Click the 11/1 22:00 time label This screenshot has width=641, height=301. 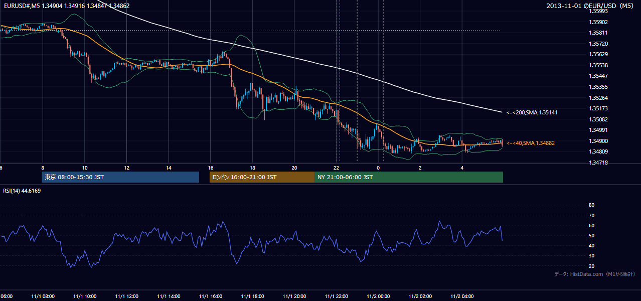337,296
